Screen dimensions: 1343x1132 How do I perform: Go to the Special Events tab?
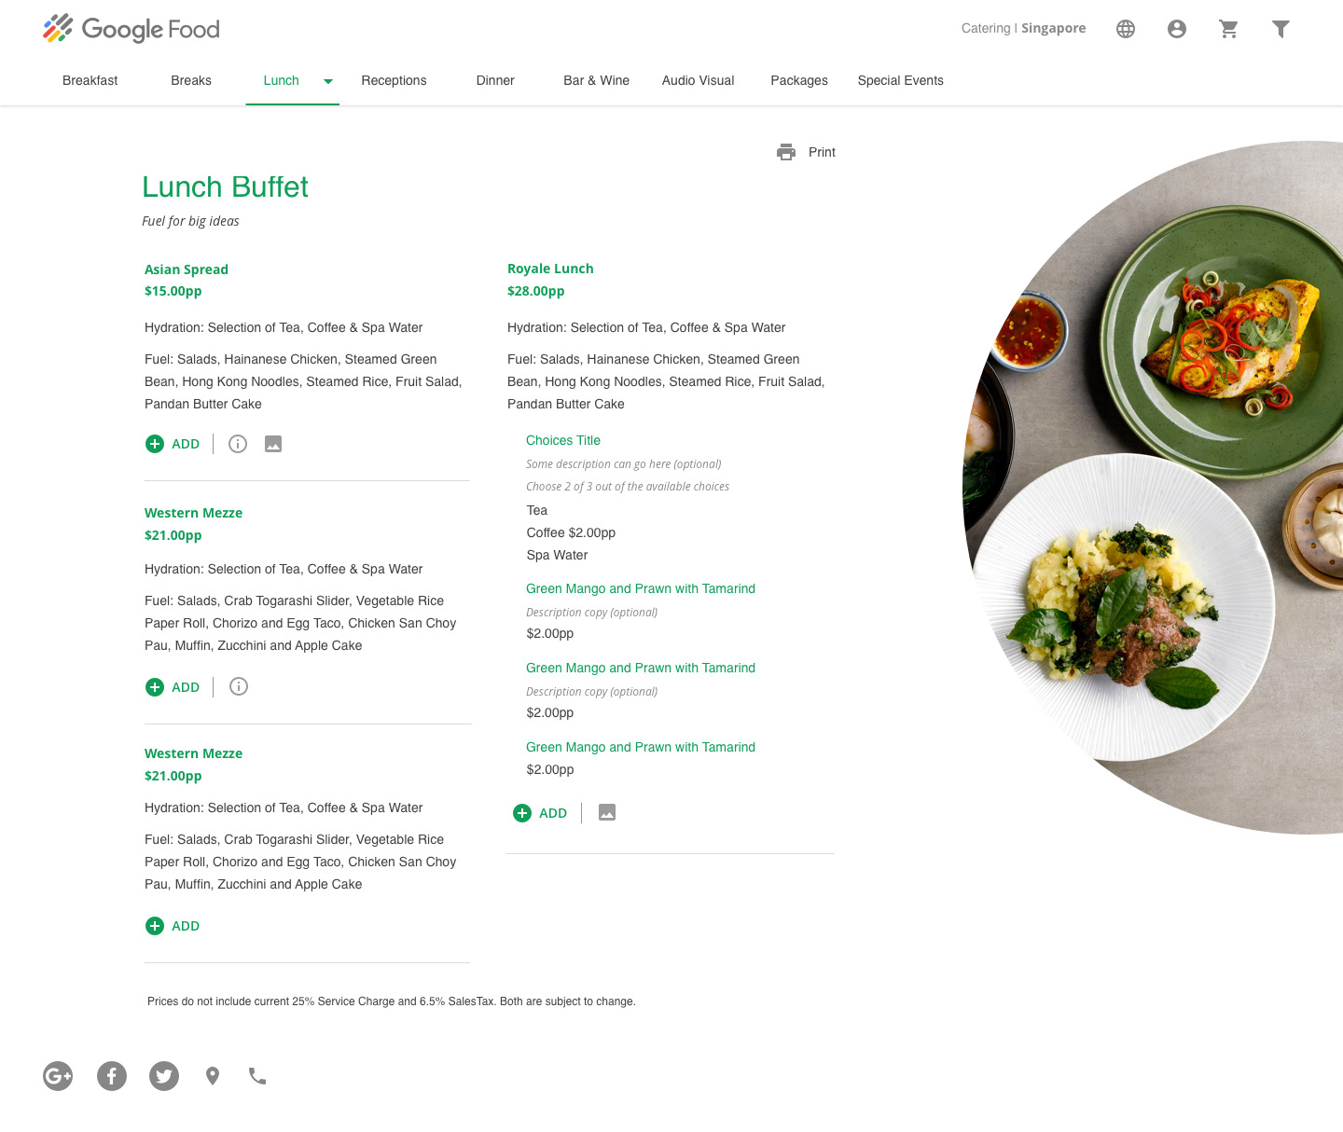tap(900, 80)
